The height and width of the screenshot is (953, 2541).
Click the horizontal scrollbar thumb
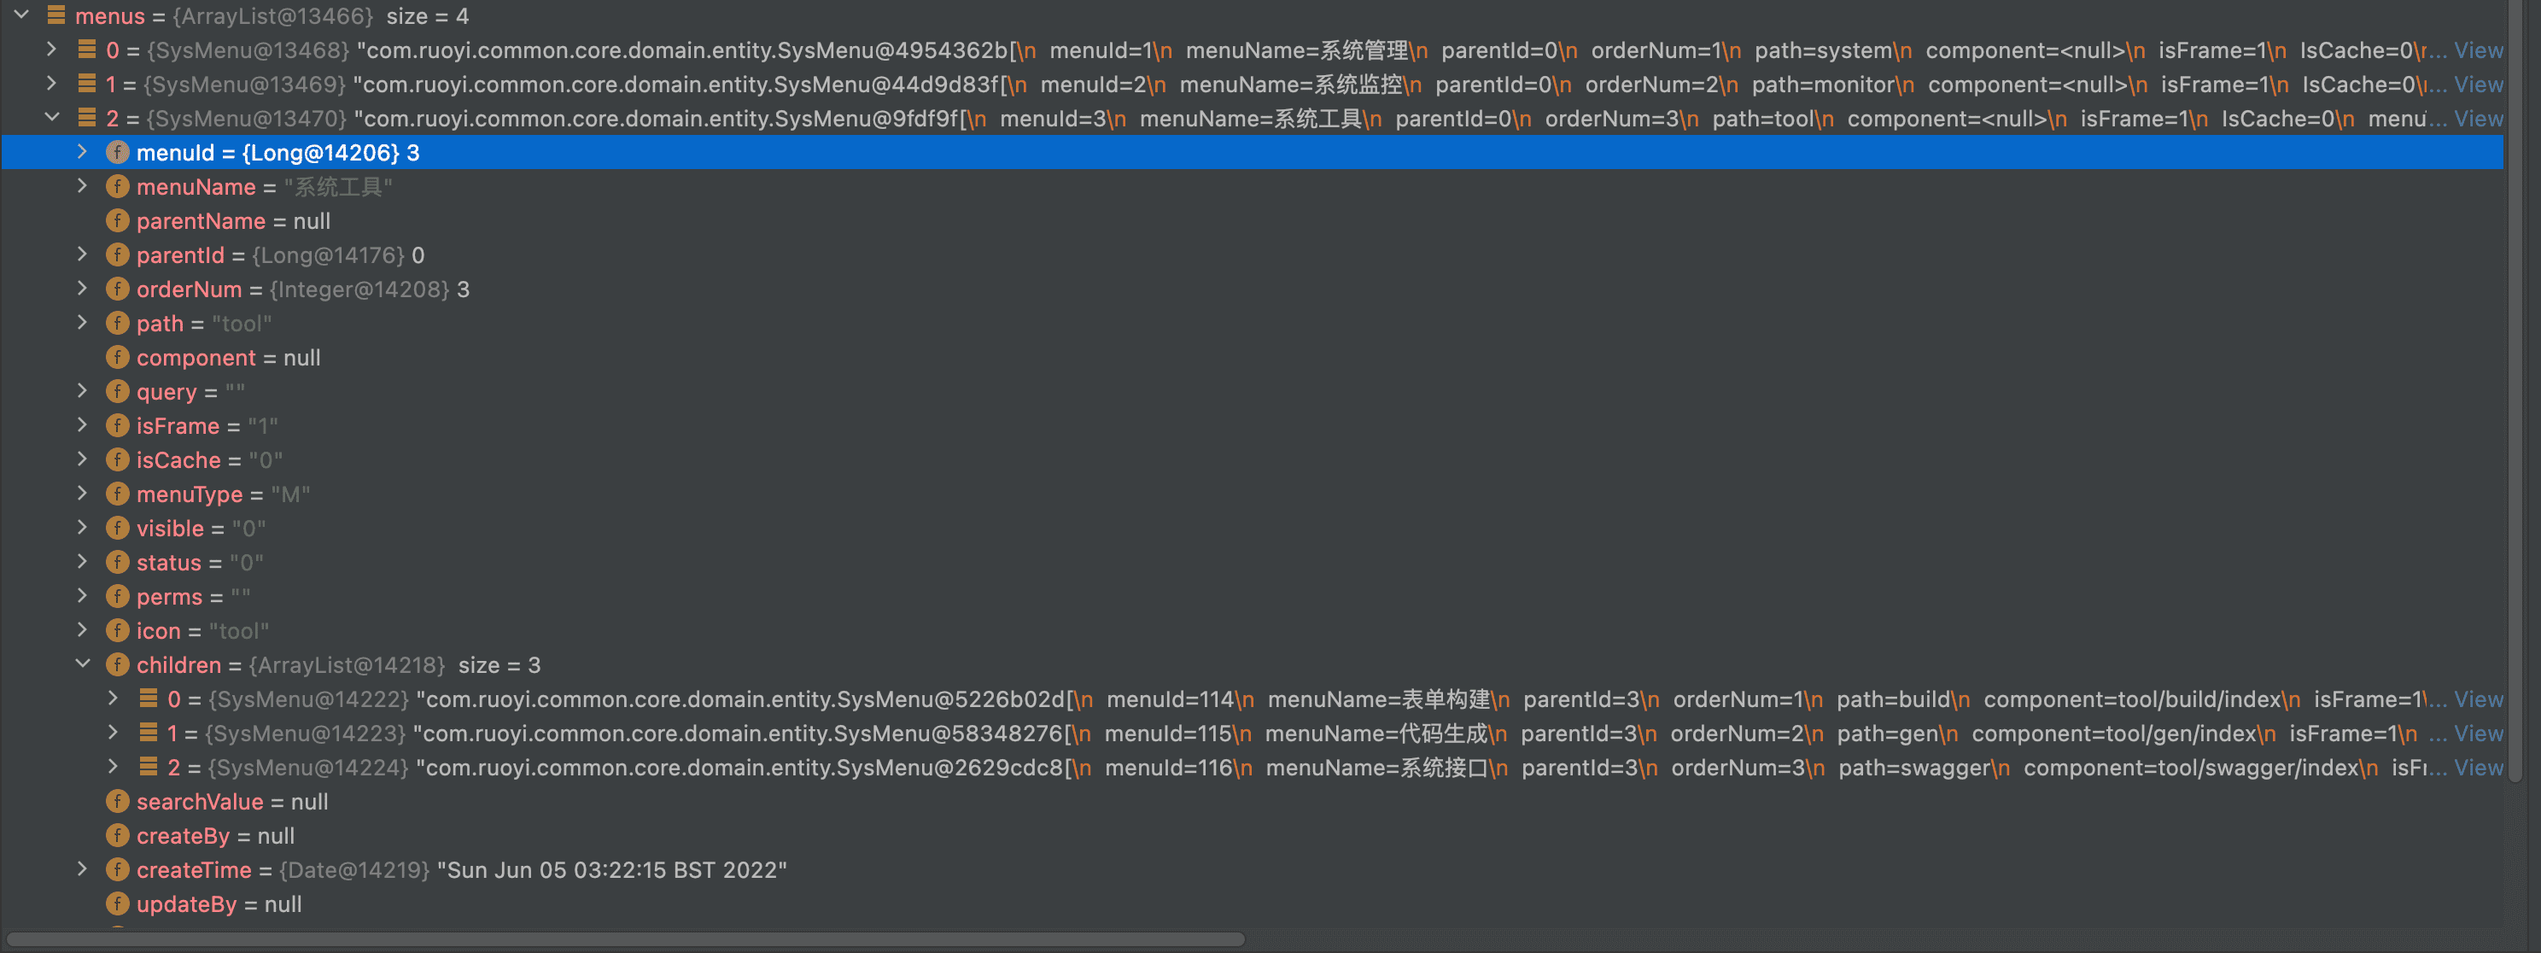point(625,939)
